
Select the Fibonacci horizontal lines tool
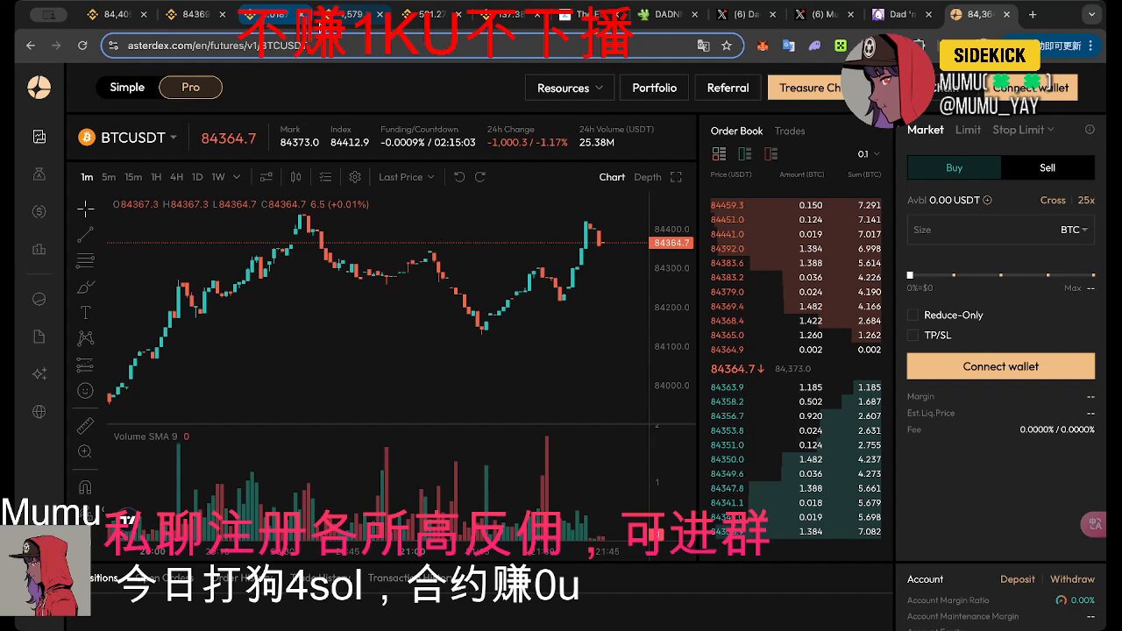85,260
